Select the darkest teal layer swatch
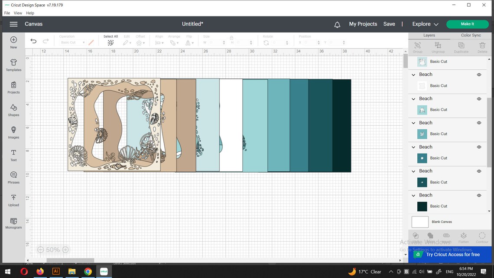 [422, 206]
